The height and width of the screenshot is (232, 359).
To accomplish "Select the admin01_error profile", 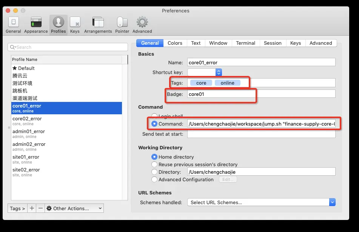I will click(66, 134).
